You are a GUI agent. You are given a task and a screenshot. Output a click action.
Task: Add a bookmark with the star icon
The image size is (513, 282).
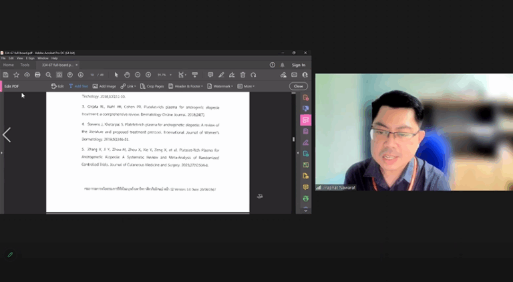coord(16,75)
